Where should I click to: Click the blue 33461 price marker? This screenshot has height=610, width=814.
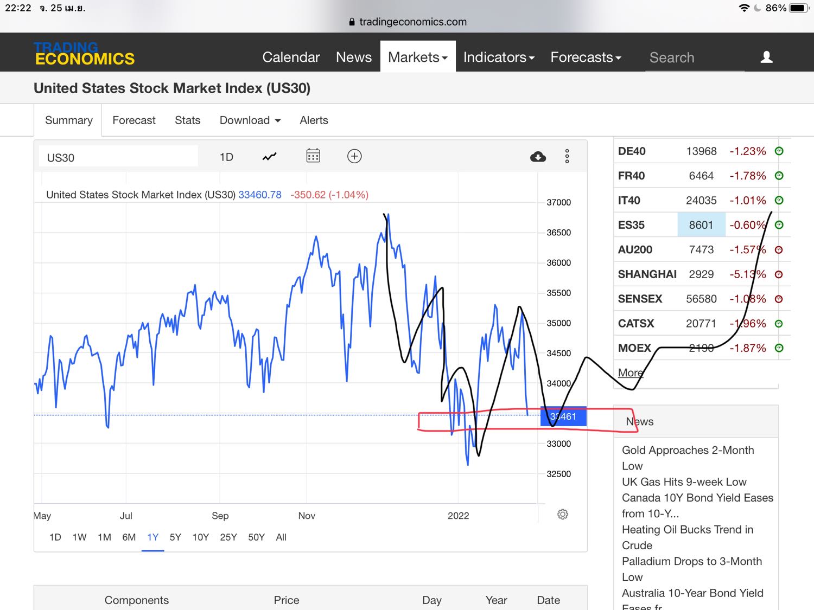coord(563,416)
